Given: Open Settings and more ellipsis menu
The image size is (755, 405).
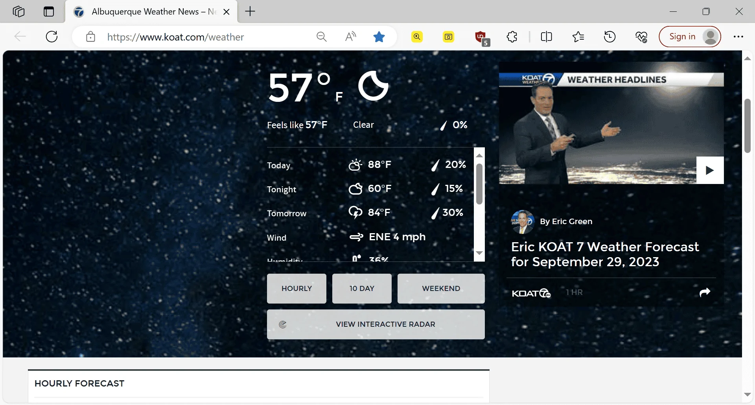Looking at the screenshot, I should 738,37.
